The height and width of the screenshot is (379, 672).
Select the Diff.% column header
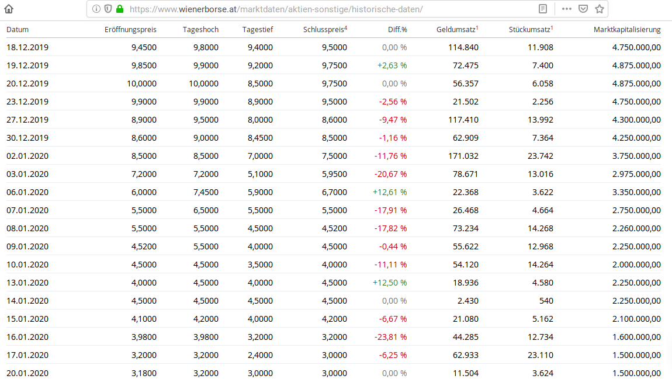(397, 30)
